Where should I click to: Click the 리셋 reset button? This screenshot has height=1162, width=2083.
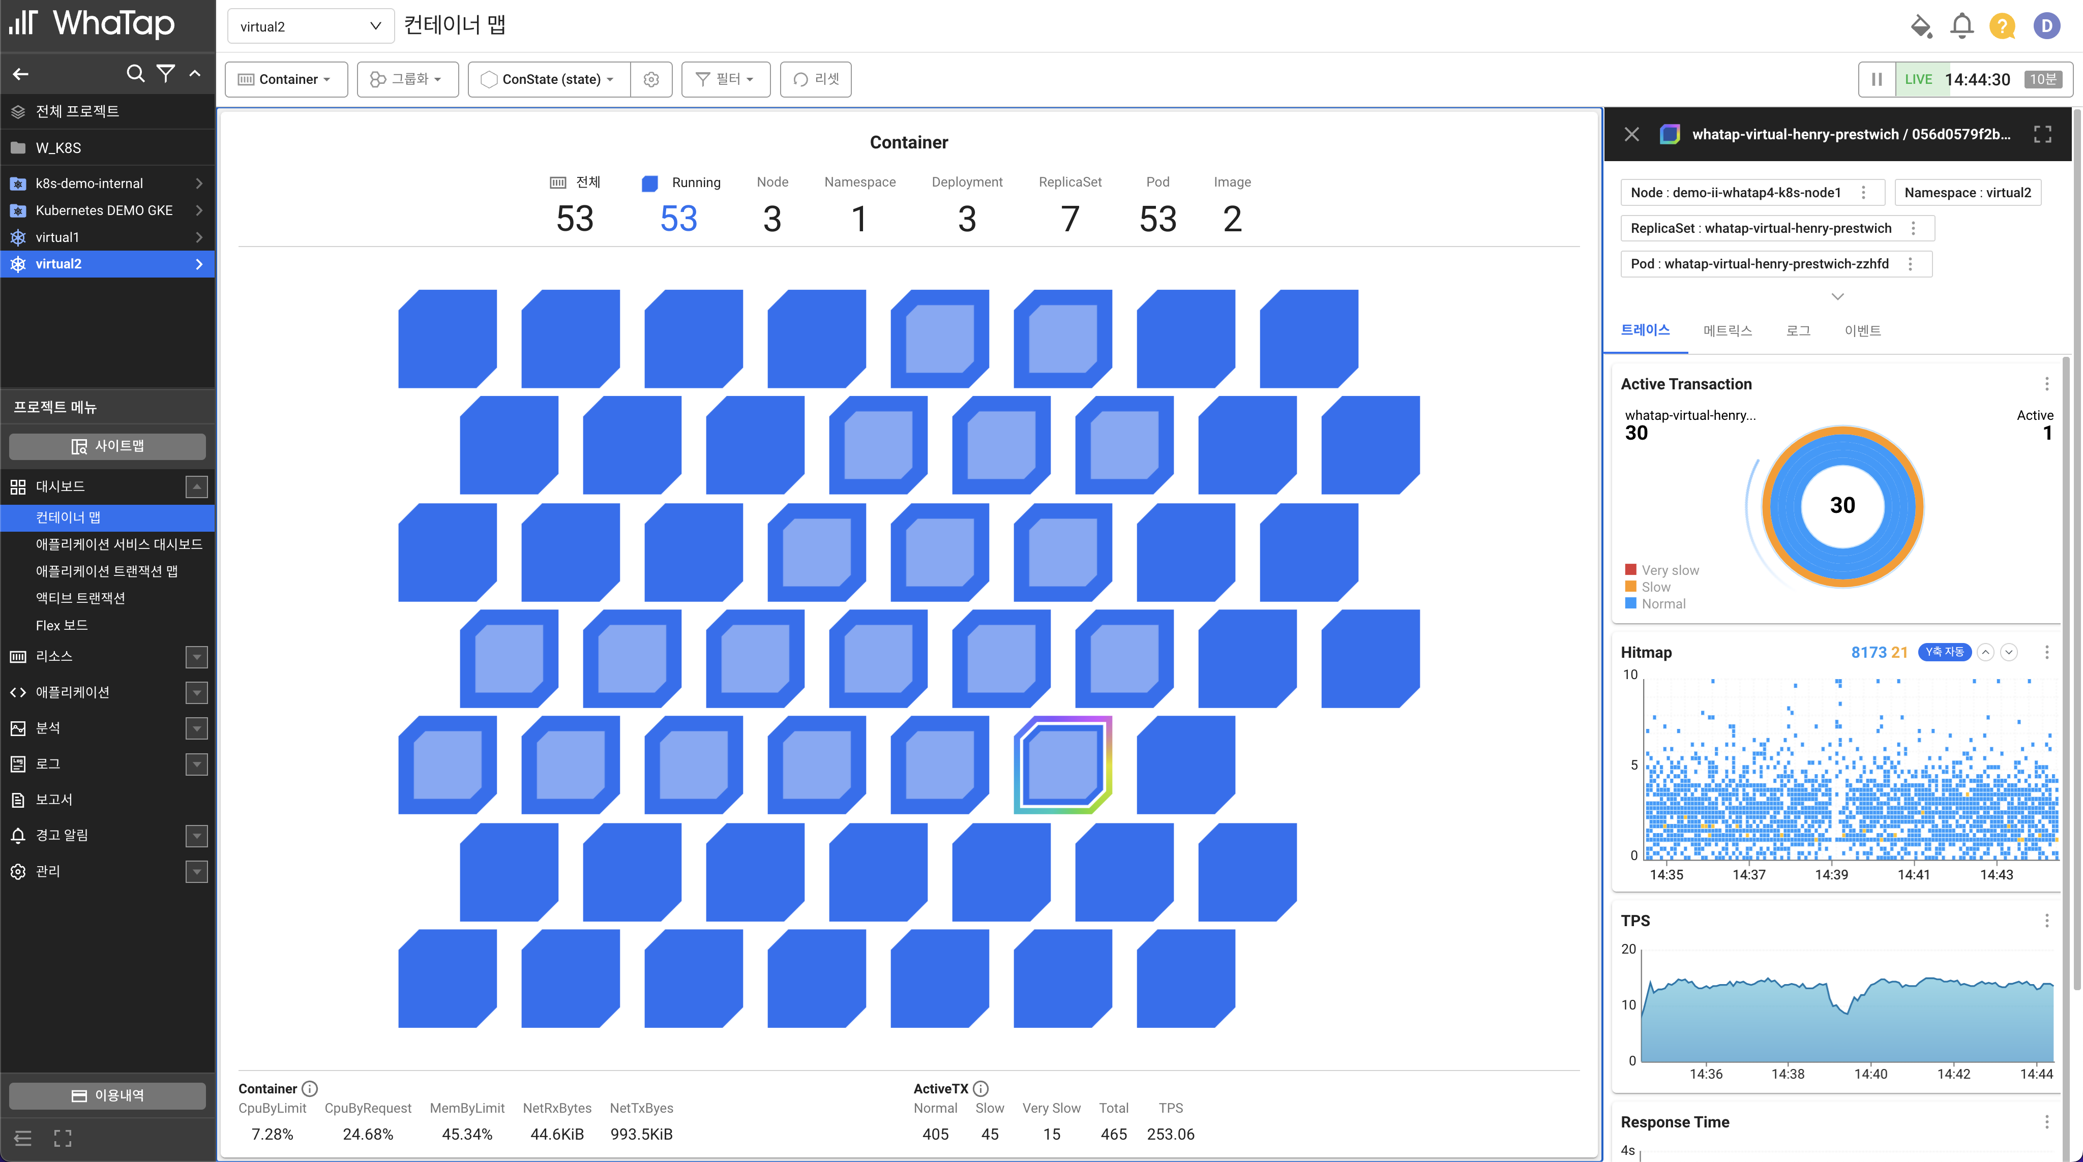(815, 79)
